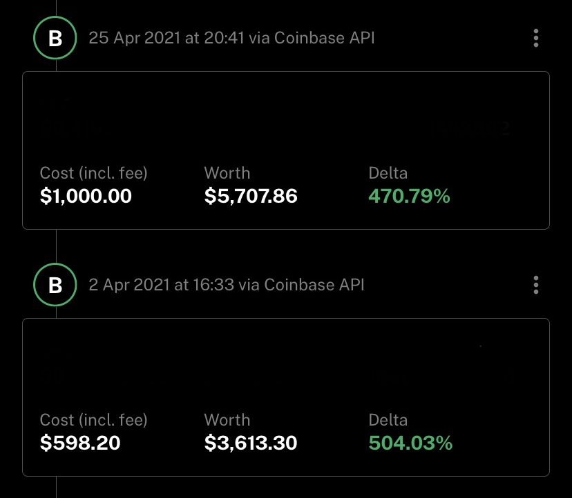Click the B buy icon for 2 Apr 2021
Image resolution: width=572 pixels, height=498 pixels.
(x=55, y=285)
